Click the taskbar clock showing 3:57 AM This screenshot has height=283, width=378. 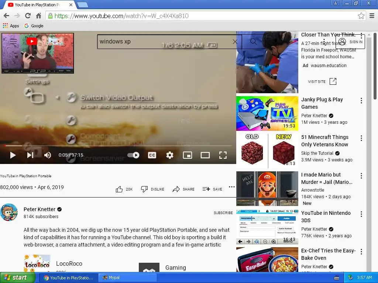tap(364, 278)
